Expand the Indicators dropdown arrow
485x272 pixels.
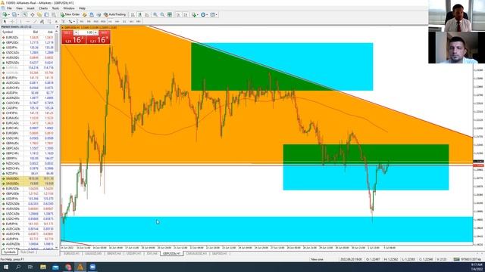(x=198, y=14)
